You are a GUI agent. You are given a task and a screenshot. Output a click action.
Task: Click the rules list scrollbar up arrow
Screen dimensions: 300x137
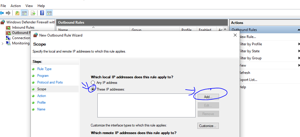pyautogui.click(x=225, y=29)
